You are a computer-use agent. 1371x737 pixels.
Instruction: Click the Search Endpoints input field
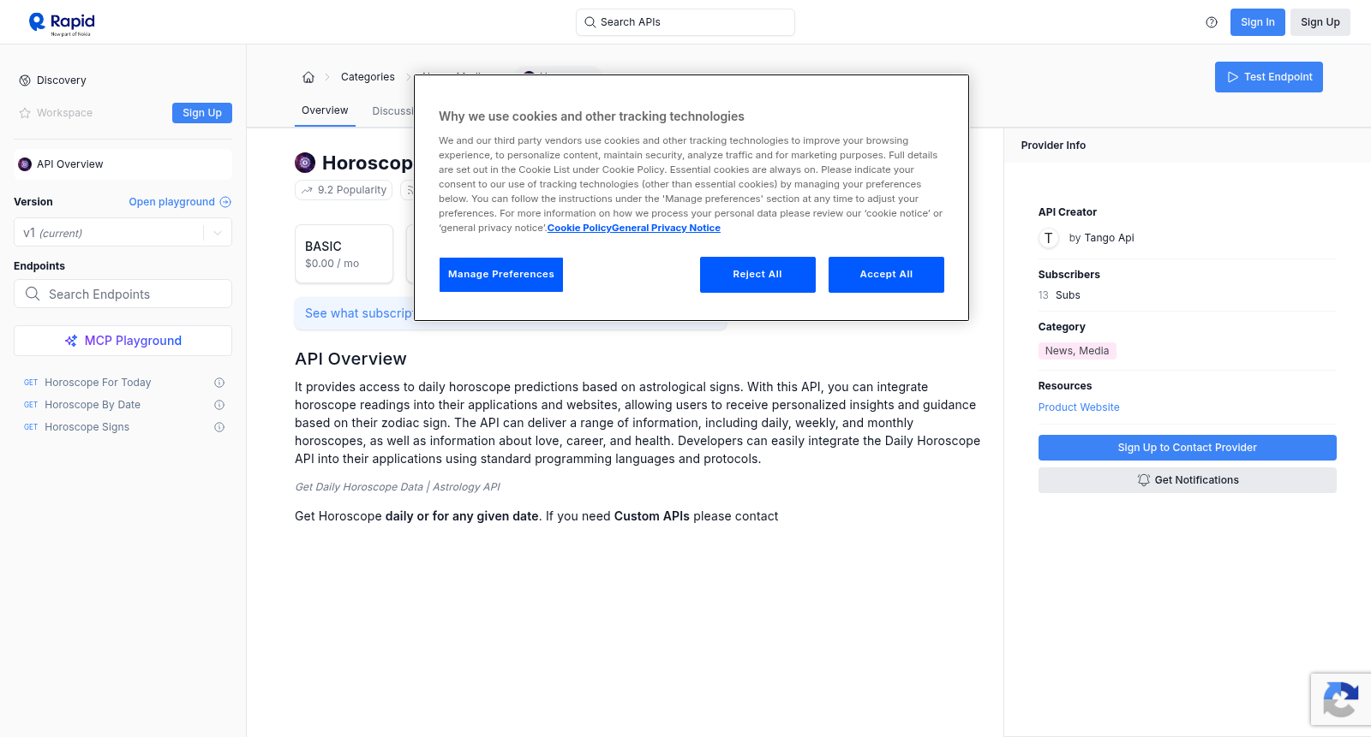pos(123,294)
